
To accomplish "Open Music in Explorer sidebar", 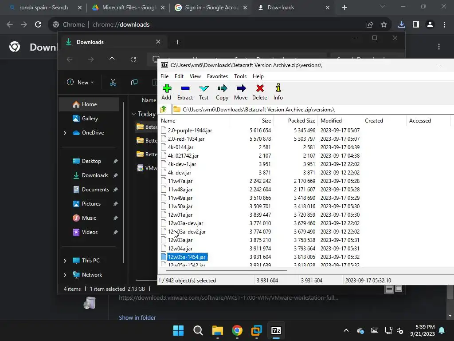I will coord(89,218).
